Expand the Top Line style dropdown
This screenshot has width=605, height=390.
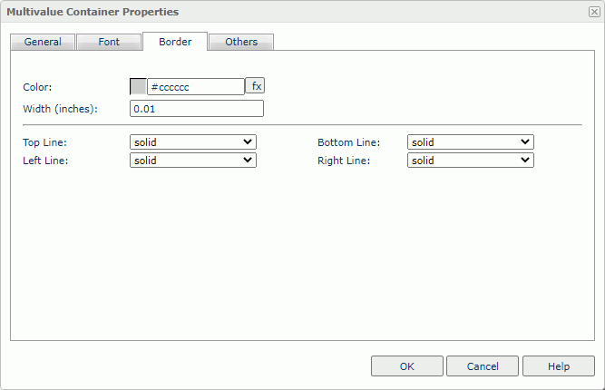pos(193,142)
